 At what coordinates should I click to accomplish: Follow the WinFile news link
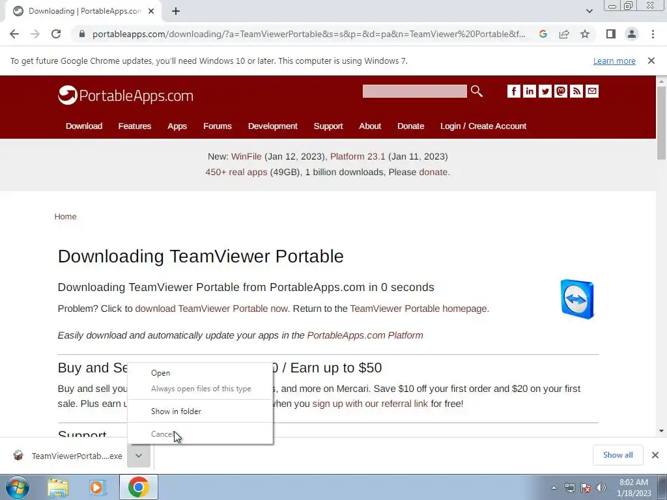click(246, 156)
